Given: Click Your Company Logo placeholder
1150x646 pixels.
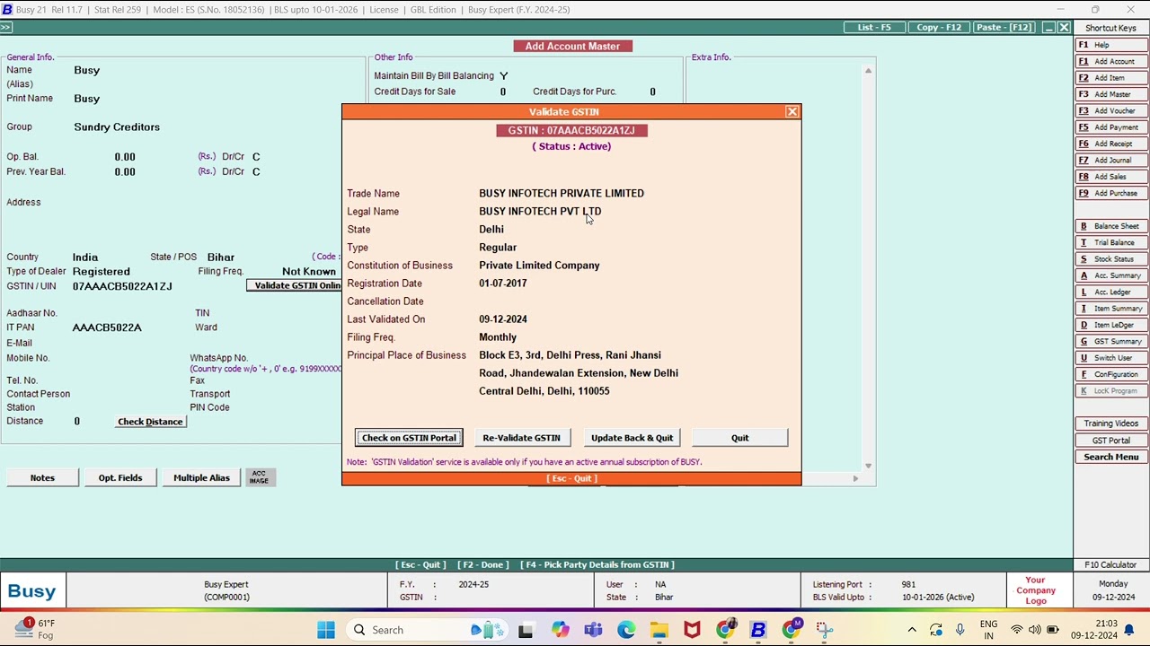Looking at the screenshot, I should (1035, 591).
